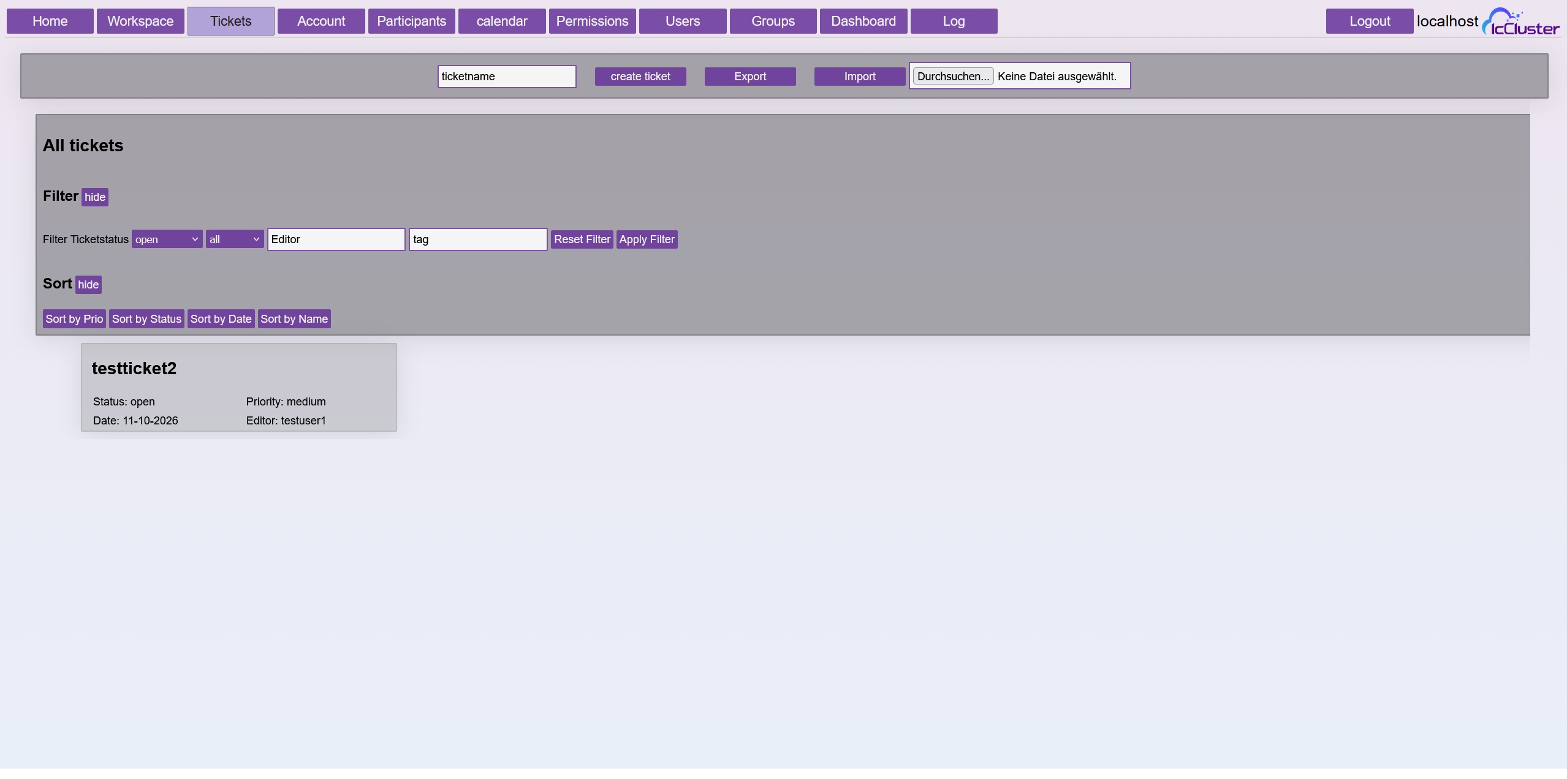The image size is (1567, 779).
Task: Sort tickets by Status
Action: click(x=146, y=319)
